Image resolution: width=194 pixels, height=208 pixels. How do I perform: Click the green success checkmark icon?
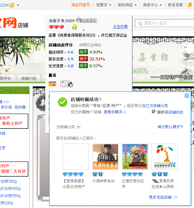pos(63,102)
